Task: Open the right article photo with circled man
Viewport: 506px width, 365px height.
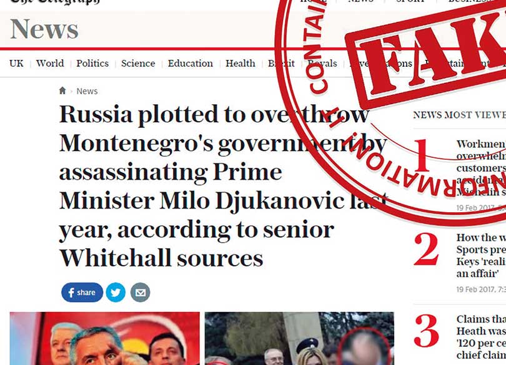Action: [x=299, y=339]
